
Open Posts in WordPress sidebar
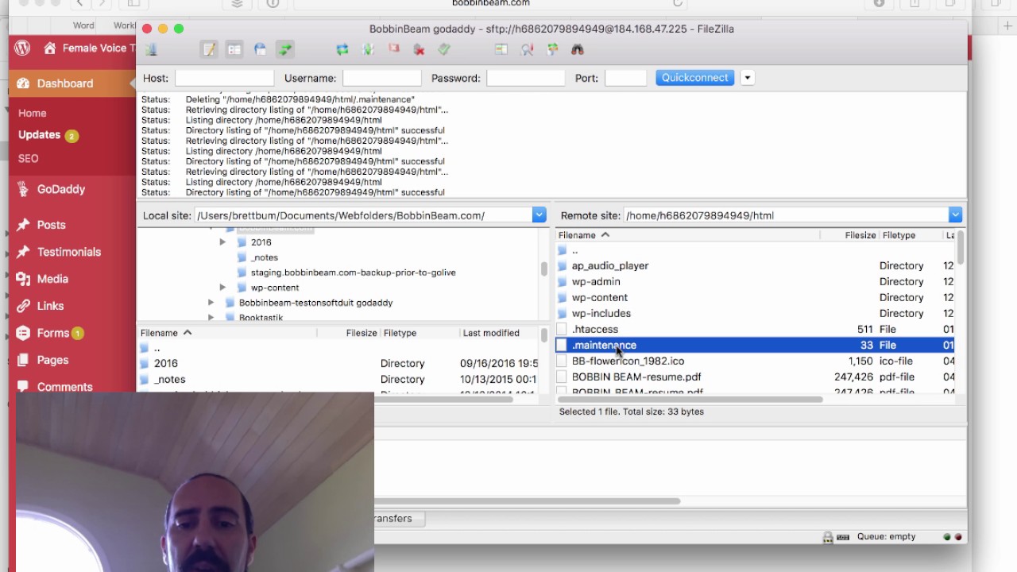pos(51,225)
